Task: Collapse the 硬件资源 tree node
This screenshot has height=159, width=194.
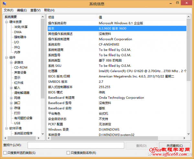Action: (x=6, y=22)
